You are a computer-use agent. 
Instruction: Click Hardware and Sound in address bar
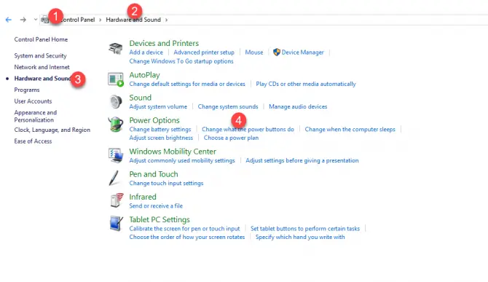(x=133, y=20)
